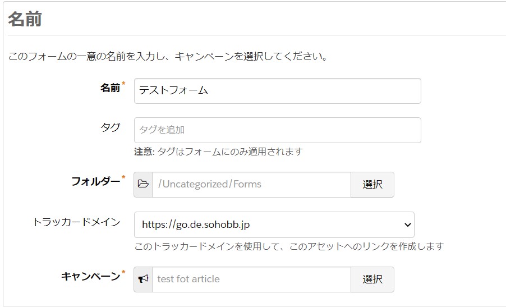Click the トラッカードメイン field label

(x=76, y=222)
